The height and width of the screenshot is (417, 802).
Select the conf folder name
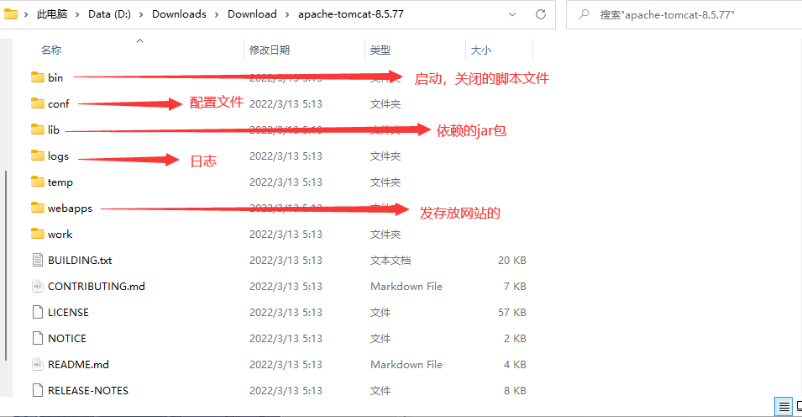coord(58,104)
